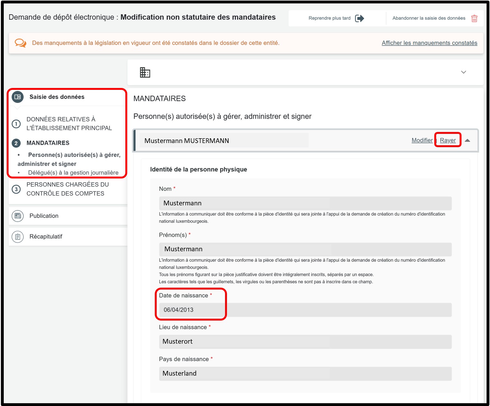Viewport: 490px width, 406px height.
Task: Click the Date de naissance field
Action: click(x=305, y=310)
